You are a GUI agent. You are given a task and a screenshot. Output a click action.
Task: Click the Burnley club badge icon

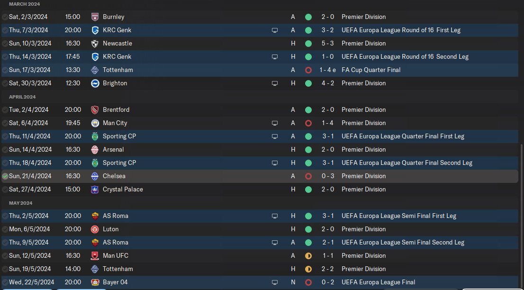(x=95, y=17)
